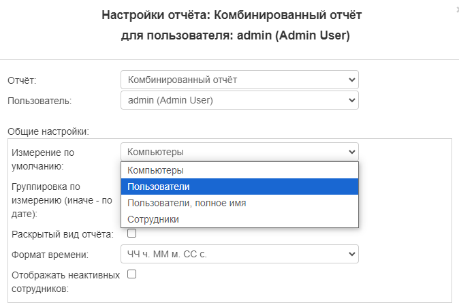Click the Формат времени: label

click(51, 255)
